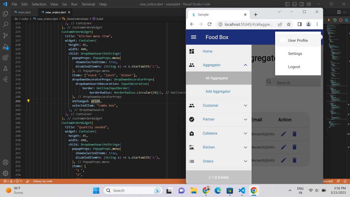Expand the Partner menu section
350x197 pixels.
pos(246,120)
